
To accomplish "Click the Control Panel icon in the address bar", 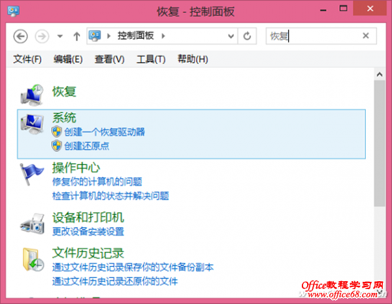I will tap(95, 36).
